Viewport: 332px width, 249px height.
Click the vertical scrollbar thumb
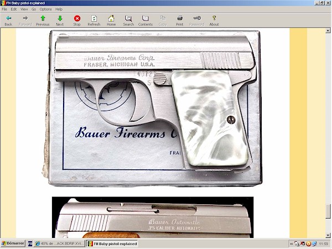click(328, 211)
